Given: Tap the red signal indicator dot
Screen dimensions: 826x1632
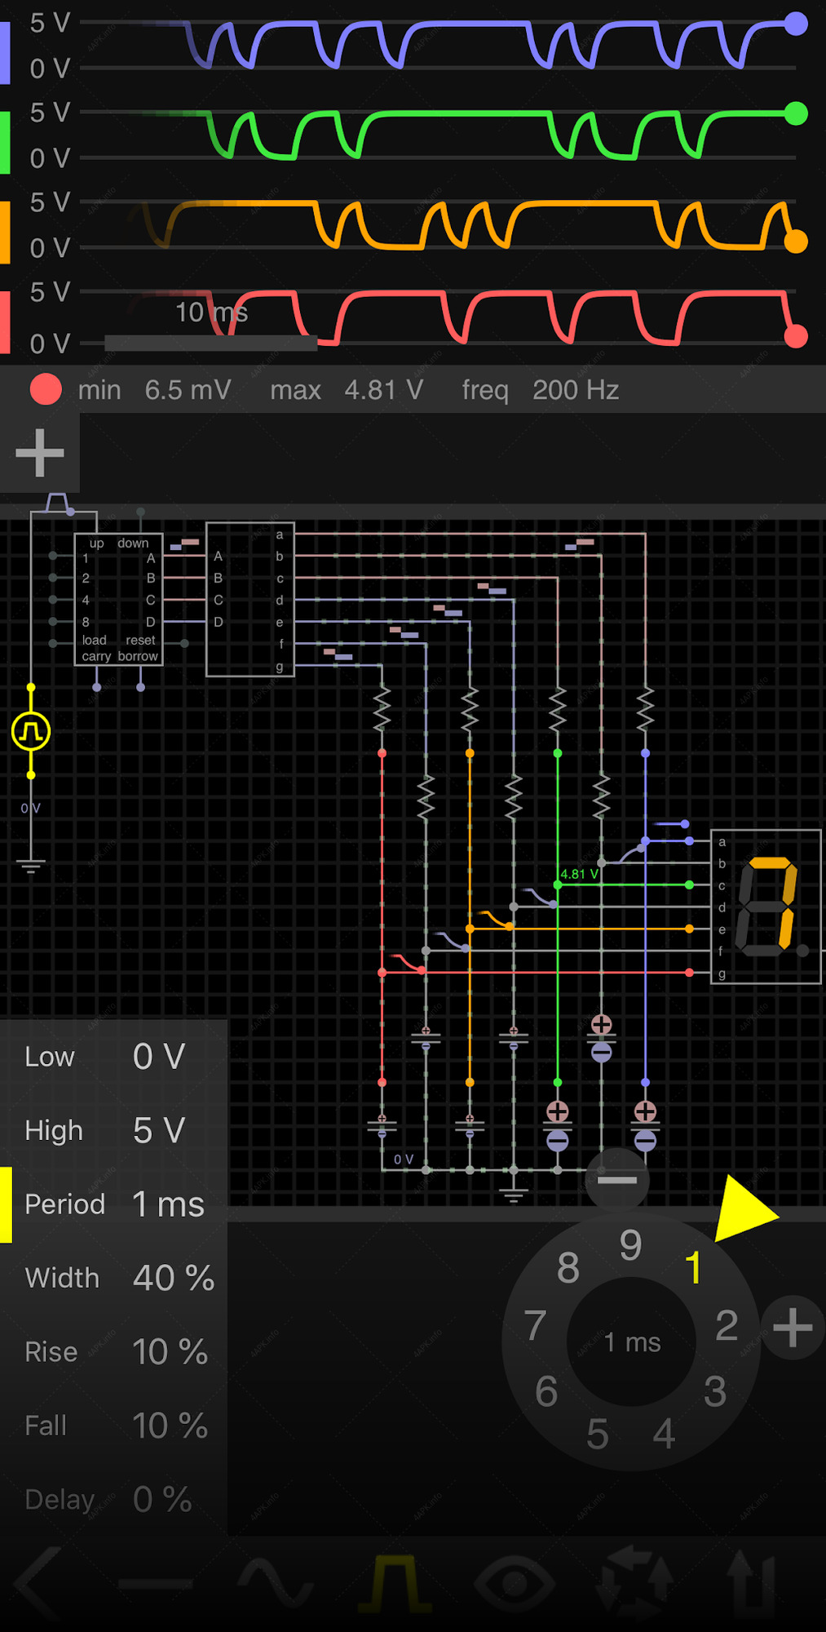Looking at the screenshot, I should click(x=46, y=390).
